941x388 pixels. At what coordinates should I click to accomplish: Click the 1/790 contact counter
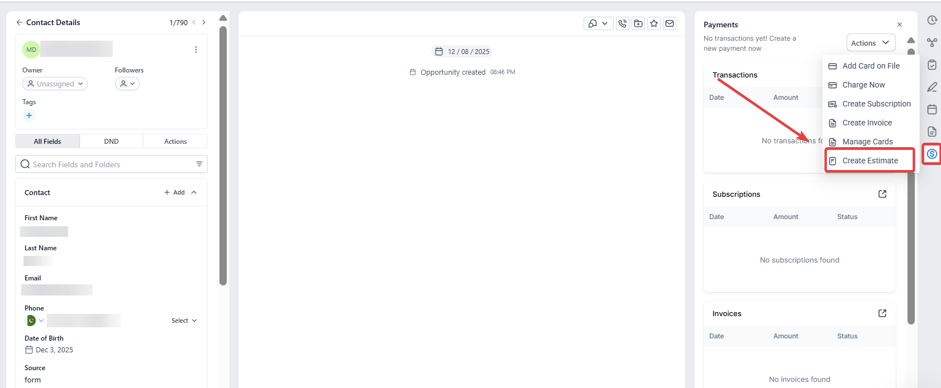179,23
